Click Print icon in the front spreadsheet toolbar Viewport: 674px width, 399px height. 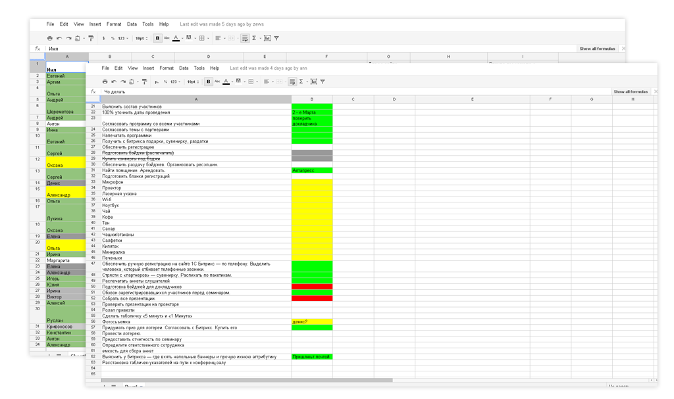coord(105,82)
